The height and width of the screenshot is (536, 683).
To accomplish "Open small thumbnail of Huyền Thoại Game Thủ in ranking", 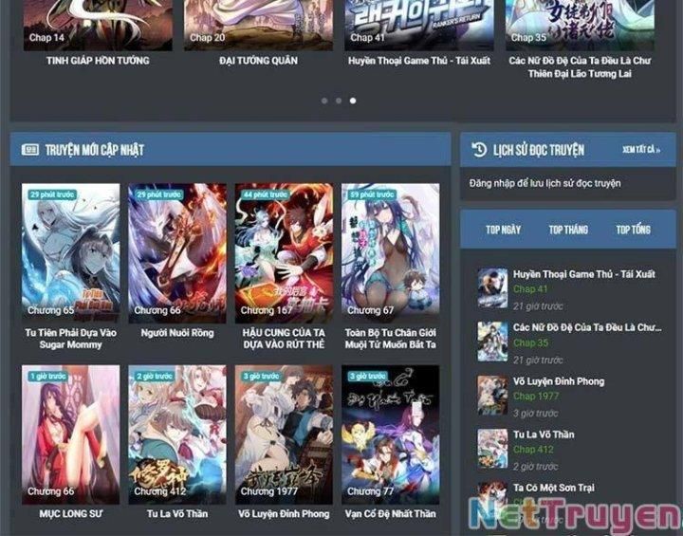I will point(492,287).
